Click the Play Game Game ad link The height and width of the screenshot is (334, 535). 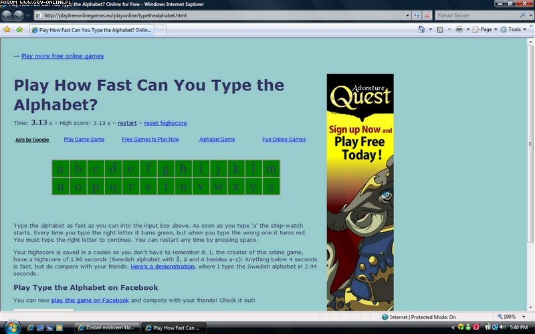84,140
